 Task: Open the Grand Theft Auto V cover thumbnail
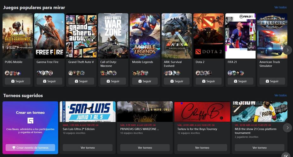click(x=81, y=36)
